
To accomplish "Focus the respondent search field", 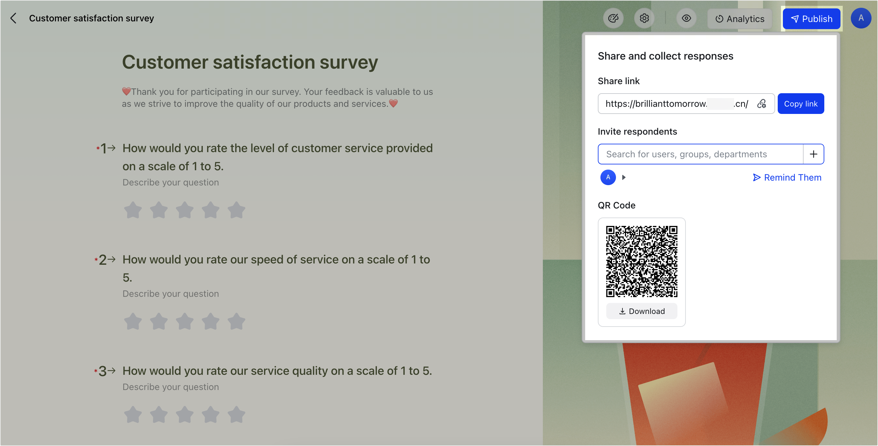I will coord(700,154).
